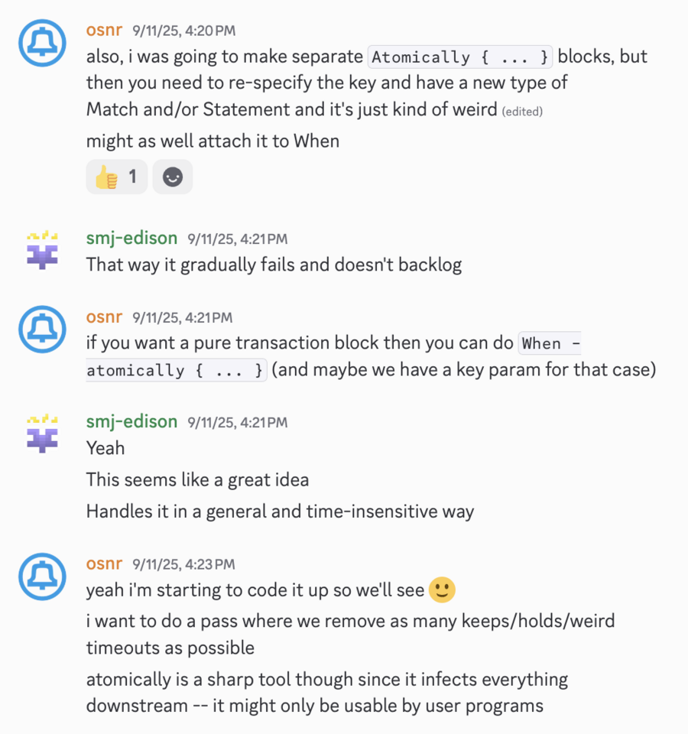This screenshot has width=688, height=734.
Task: Click the 9/11/25, 4:23 PM timestamp
Action: click(184, 565)
